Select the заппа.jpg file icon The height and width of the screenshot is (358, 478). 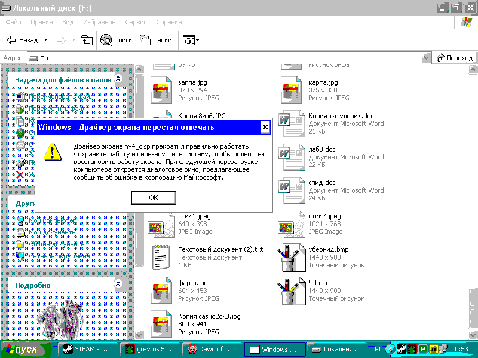[x=161, y=90]
